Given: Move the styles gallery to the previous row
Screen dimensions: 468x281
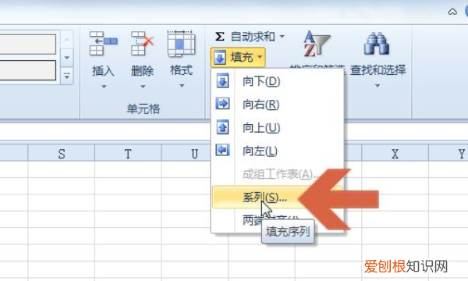Looking at the screenshot, I should point(67,39).
